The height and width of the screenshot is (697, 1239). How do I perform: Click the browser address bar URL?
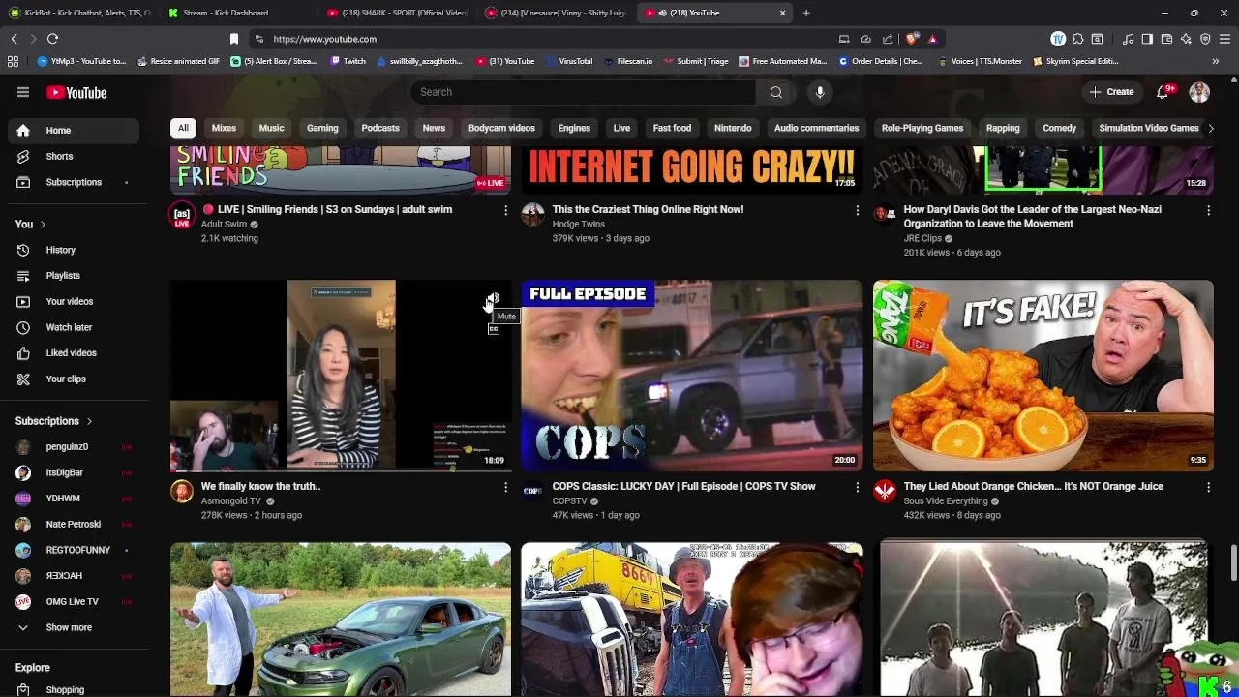click(324, 39)
